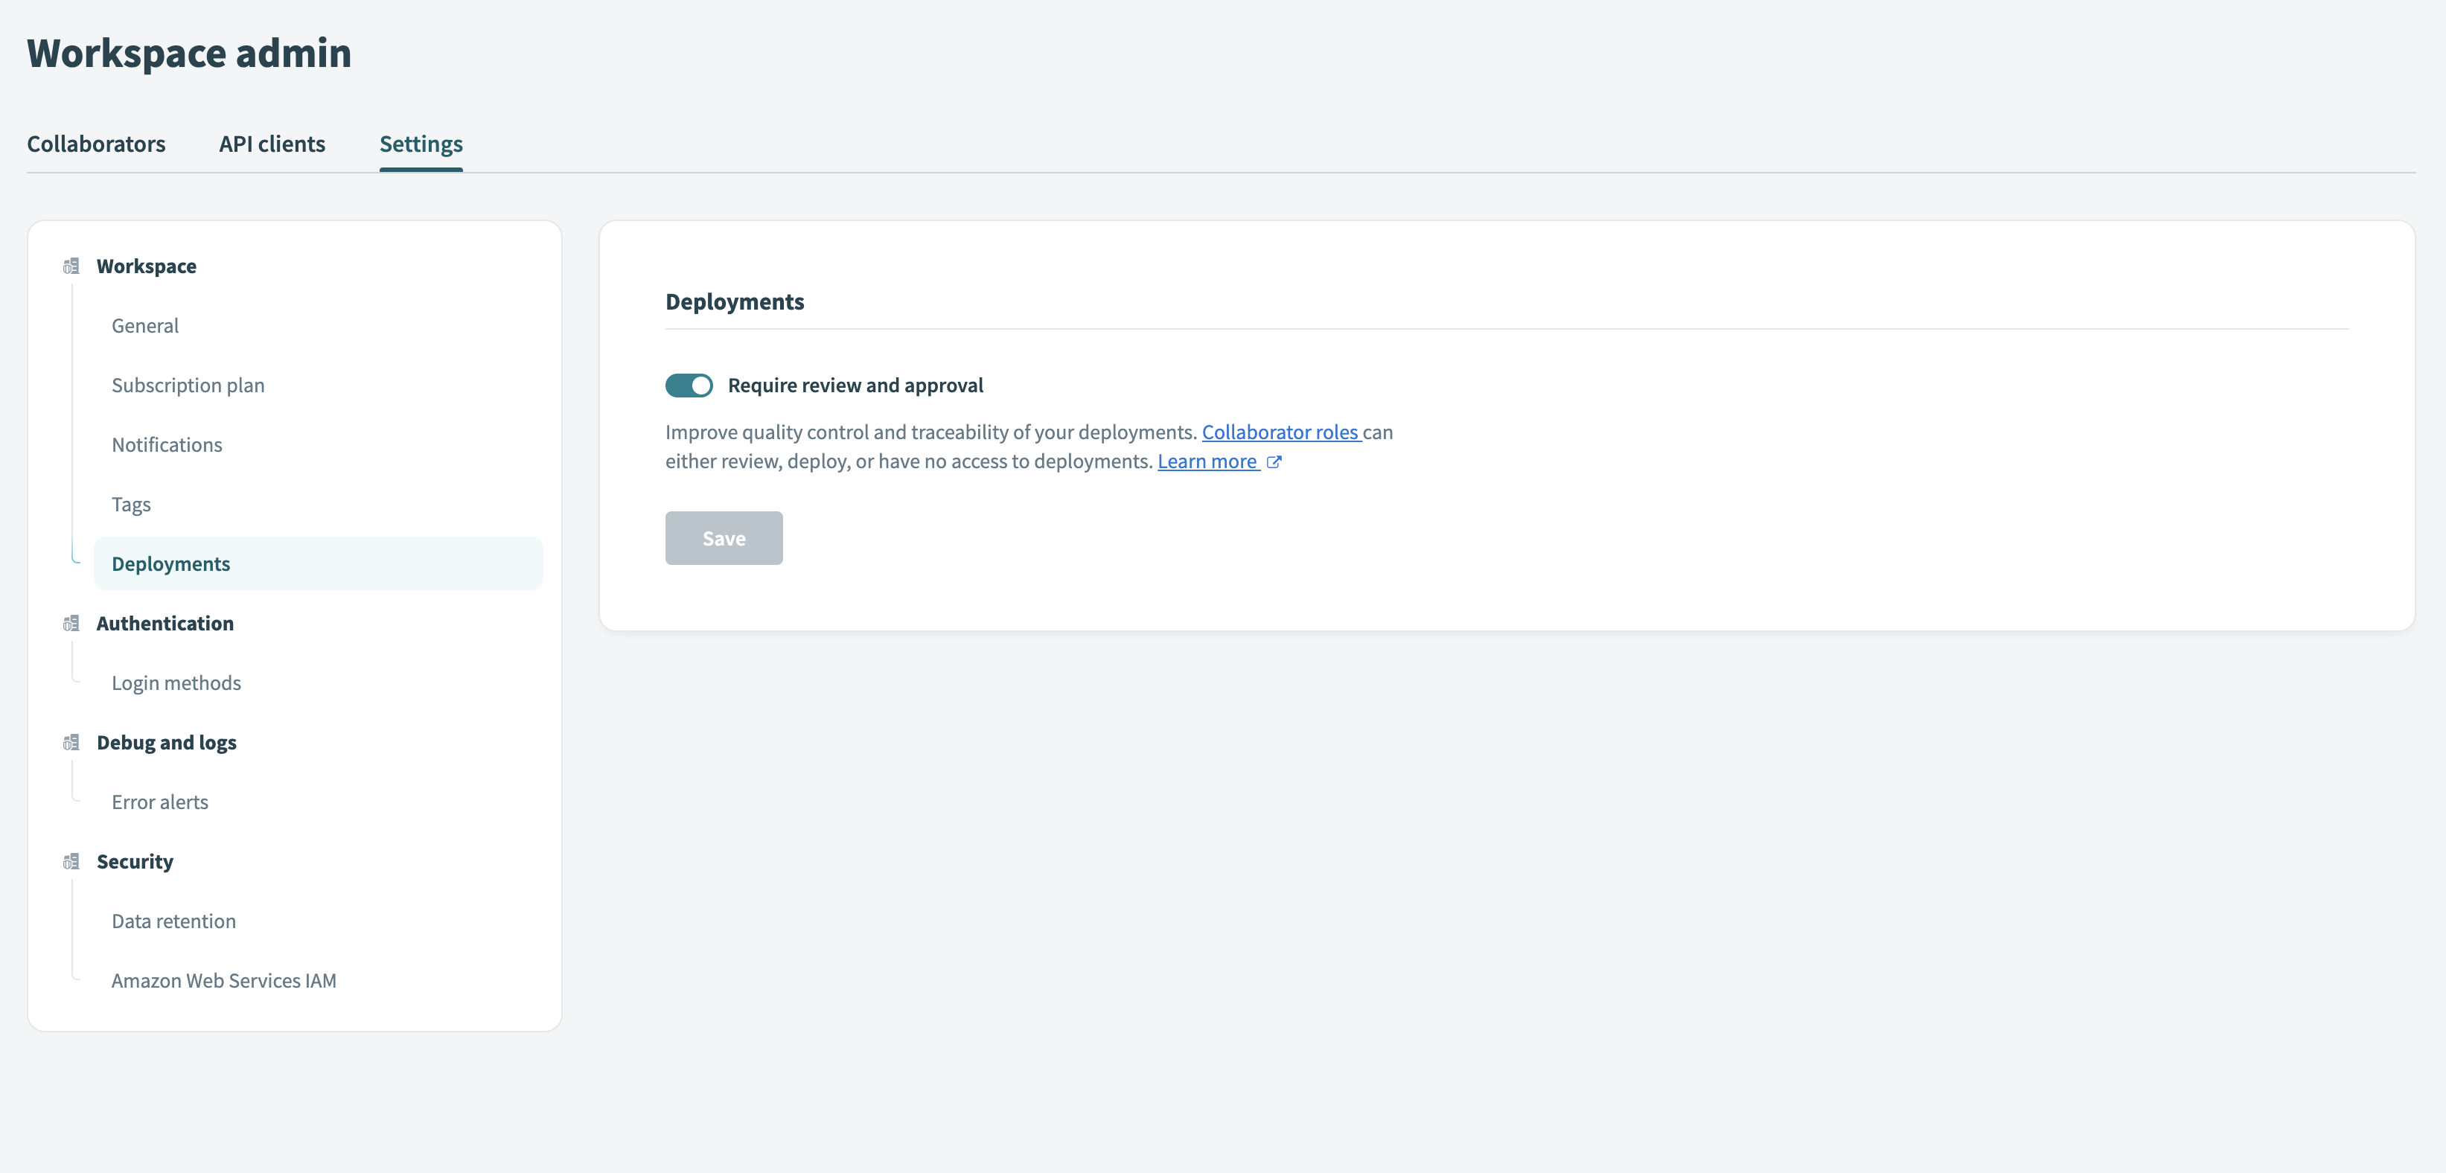The image size is (2446, 1173).
Task: Click the Collaborators tab icon
Action: click(95, 142)
